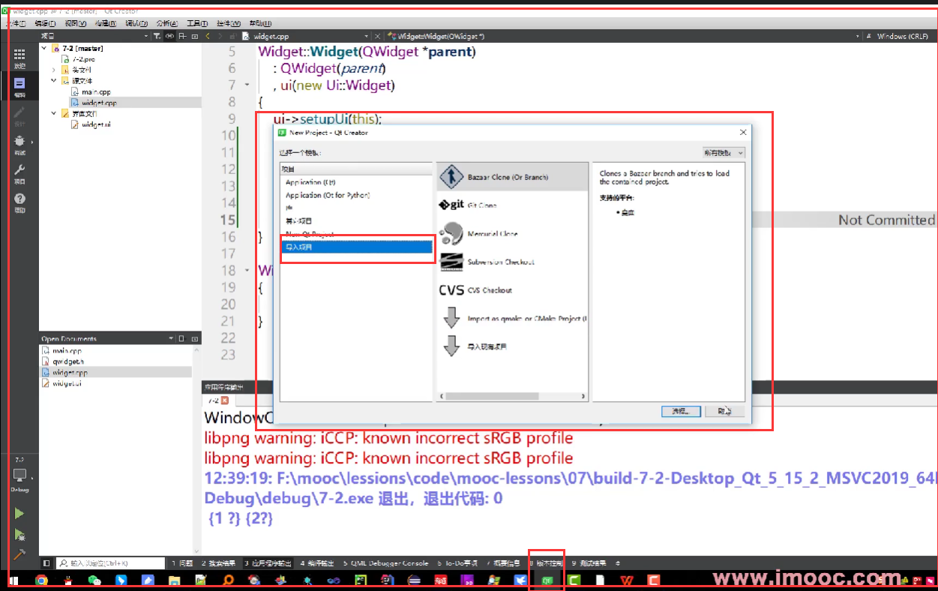
Task: Click Chrome icon in Windows taskbar
Action: tap(42, 580)
